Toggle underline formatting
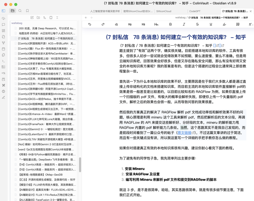This screenshot has width=254, height=201. point(211,24)
